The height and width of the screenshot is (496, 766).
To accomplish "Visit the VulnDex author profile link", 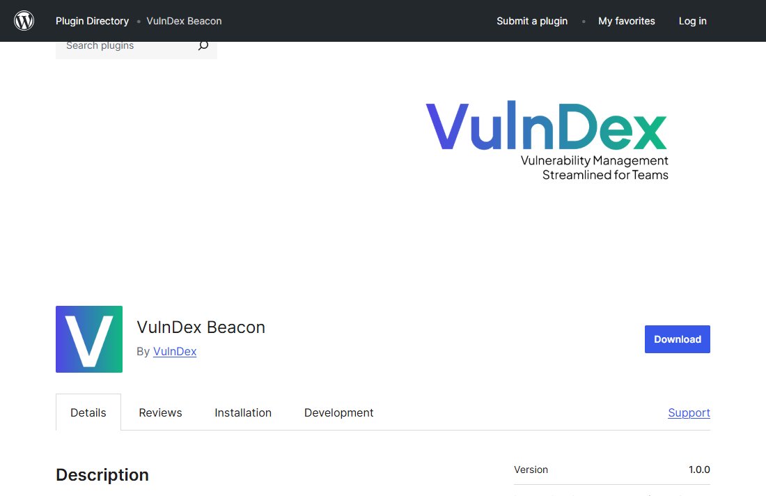I will 175,351.
